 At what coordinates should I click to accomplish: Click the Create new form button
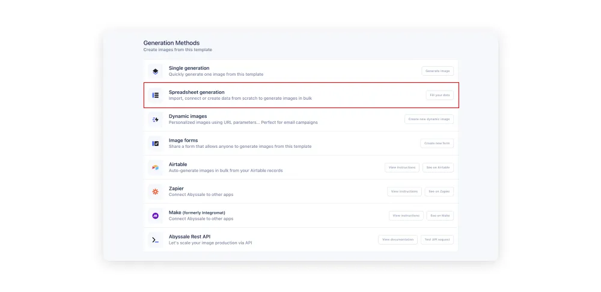[x=437, y=144]
